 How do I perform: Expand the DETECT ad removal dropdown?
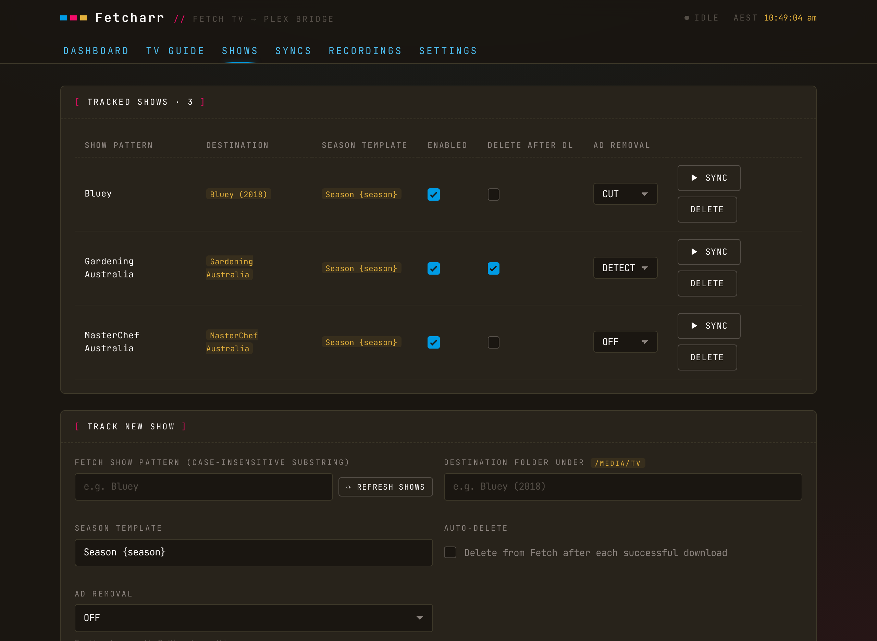click(x=625, y=268)
